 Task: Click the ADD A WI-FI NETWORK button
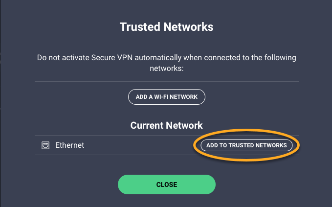(x=166, y=97)
